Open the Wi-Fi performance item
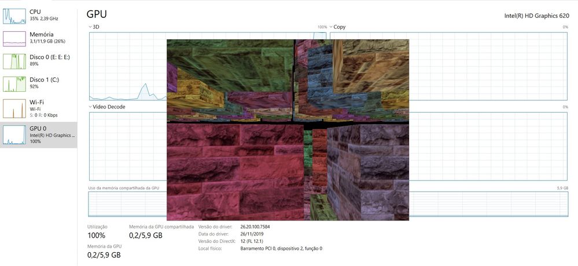 (x=38, y=108)
